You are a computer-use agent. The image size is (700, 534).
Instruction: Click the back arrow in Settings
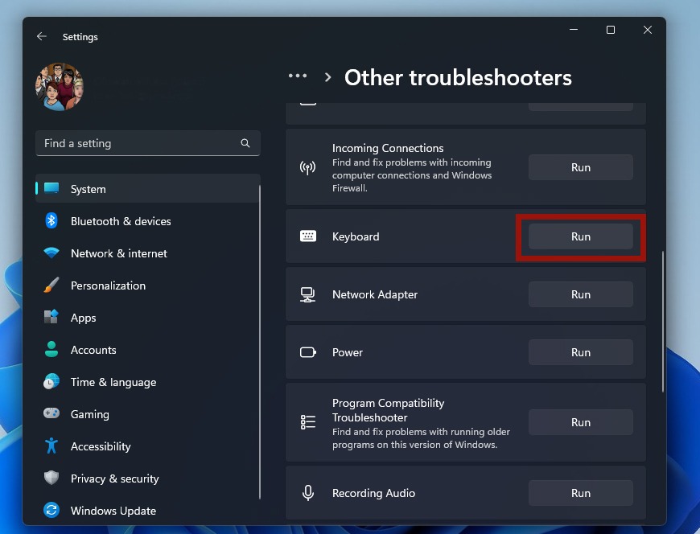point(40,36)
